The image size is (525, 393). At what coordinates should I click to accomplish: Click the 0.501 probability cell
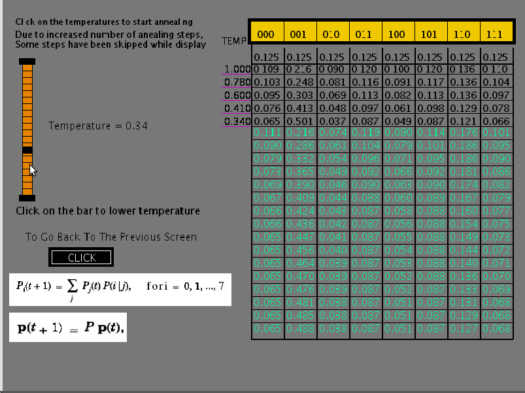click(x=300, y=121)
